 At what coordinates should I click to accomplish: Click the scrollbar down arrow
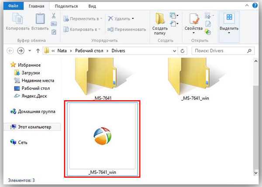pyautogui.click(x=255, y=173)
